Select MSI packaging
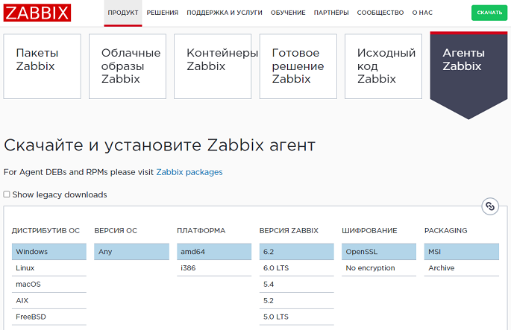The height and width of the screenshot is (330, 511). click(462, 252)
